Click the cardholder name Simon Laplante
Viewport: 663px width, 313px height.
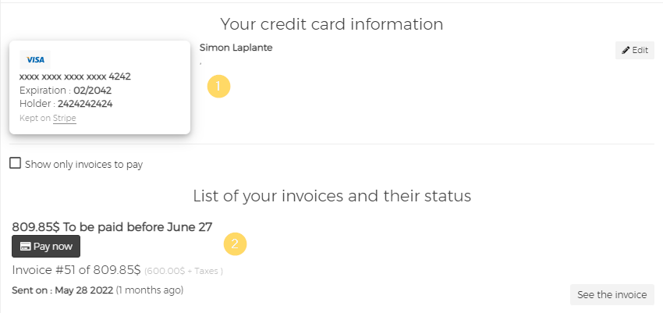pyautogui.click(x=236, y=48)
